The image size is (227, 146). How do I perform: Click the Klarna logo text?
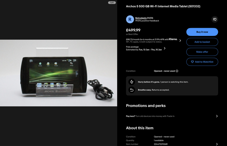coord(173,39)
